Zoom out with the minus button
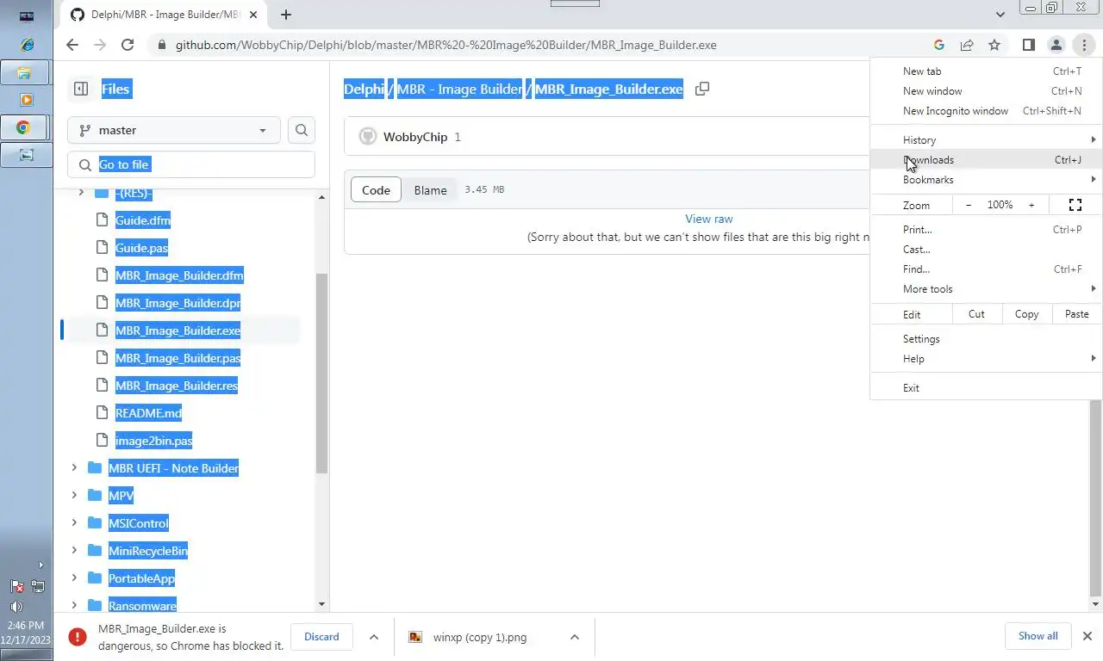 (969, 205)
